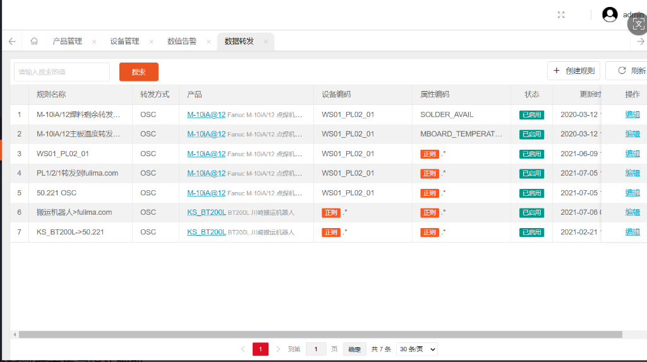Toggle fullscreen mode icon
The image size is (647, 362).
pyautogui.click(x=561, y=15)
